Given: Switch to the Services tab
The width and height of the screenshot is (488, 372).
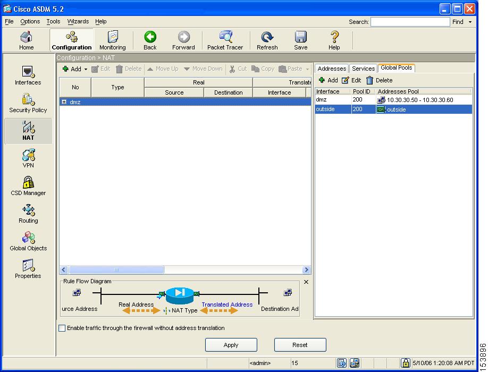Looking at the screenshot, I should [363, 69].
